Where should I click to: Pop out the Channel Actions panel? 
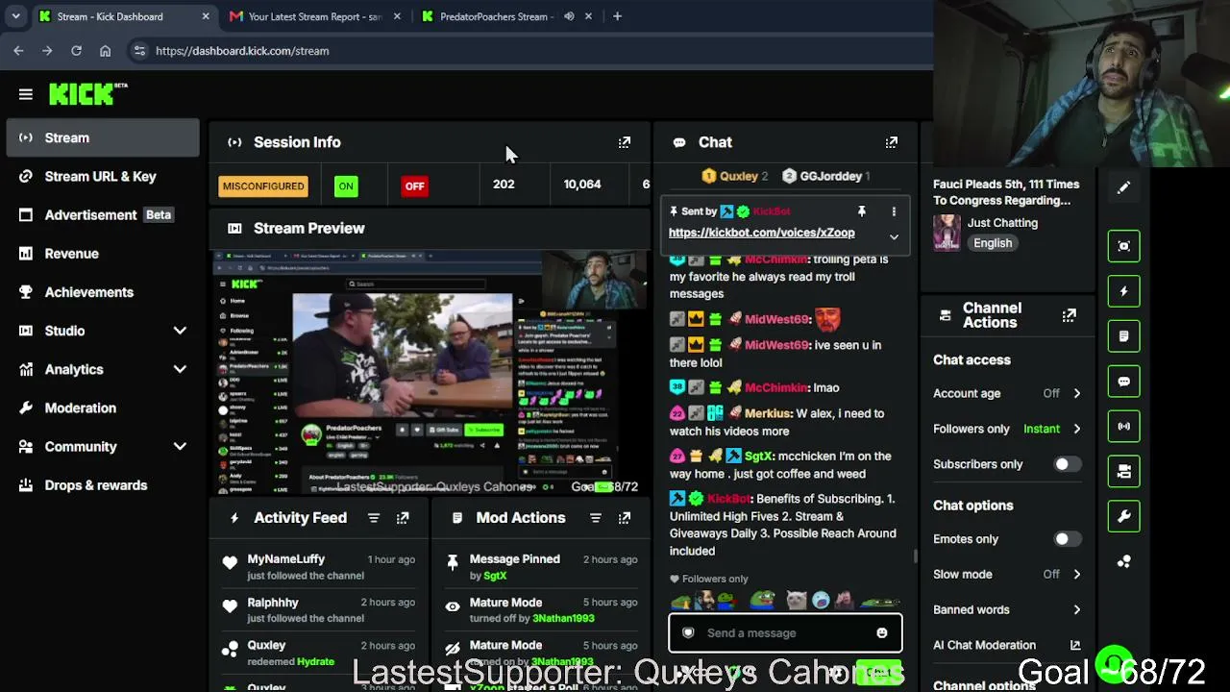point(1069,315)
